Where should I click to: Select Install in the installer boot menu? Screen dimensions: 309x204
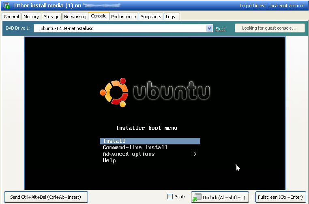(150, 141)
